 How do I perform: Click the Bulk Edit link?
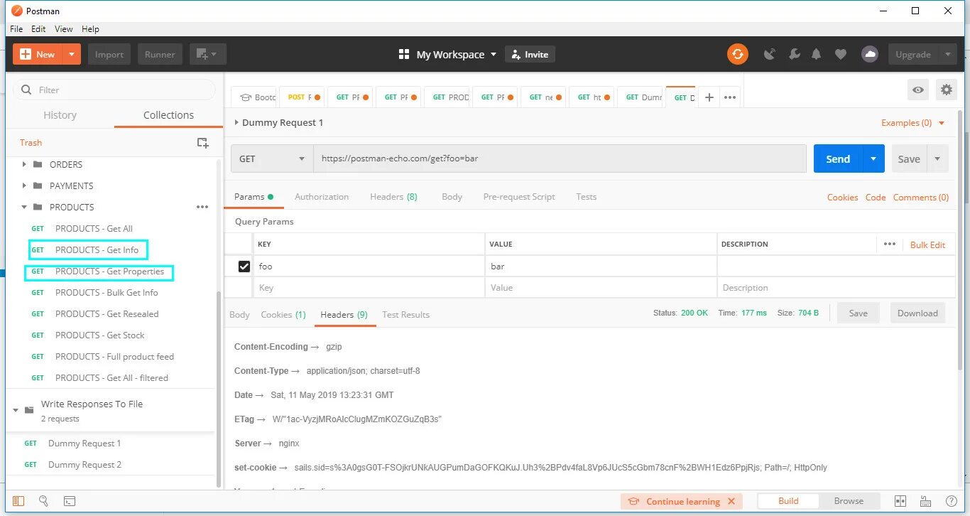pyautogui.click(x=927, y=244)
